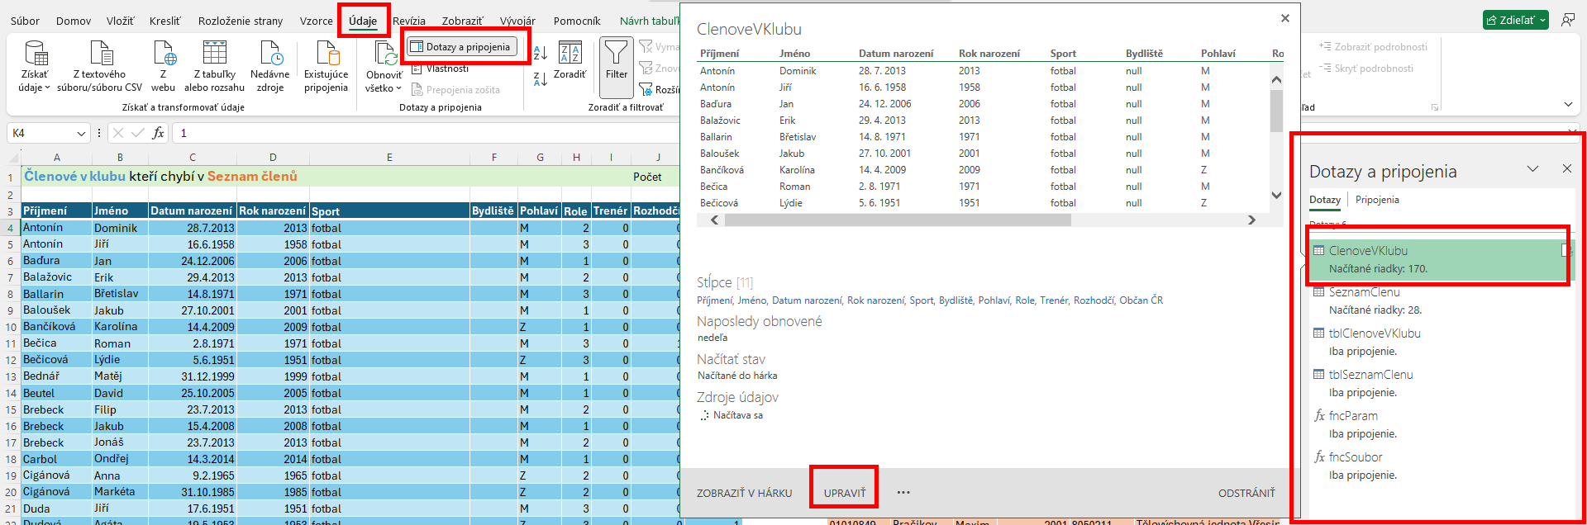Switch to the Pripojenia tab
This screenshot has height=525, width=1587.
[1377, 200]
